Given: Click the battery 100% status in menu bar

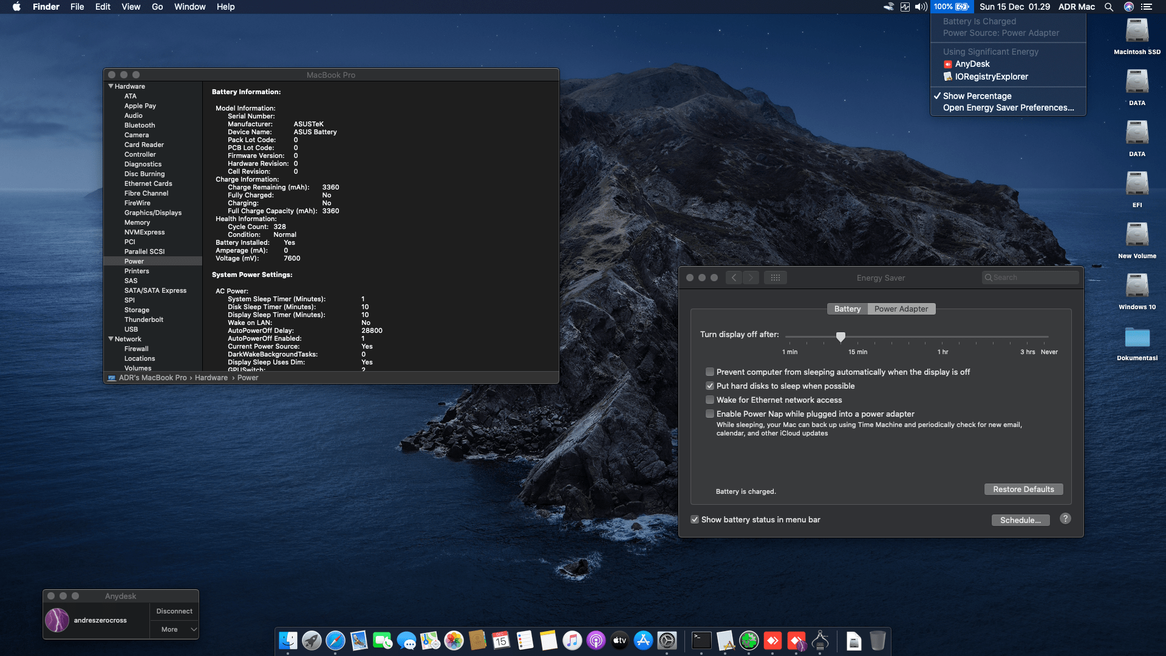Looking at the screenshot, I should pos(952,7).
